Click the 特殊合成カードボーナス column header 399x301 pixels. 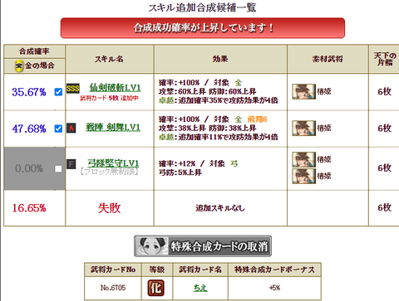point(274,269)
